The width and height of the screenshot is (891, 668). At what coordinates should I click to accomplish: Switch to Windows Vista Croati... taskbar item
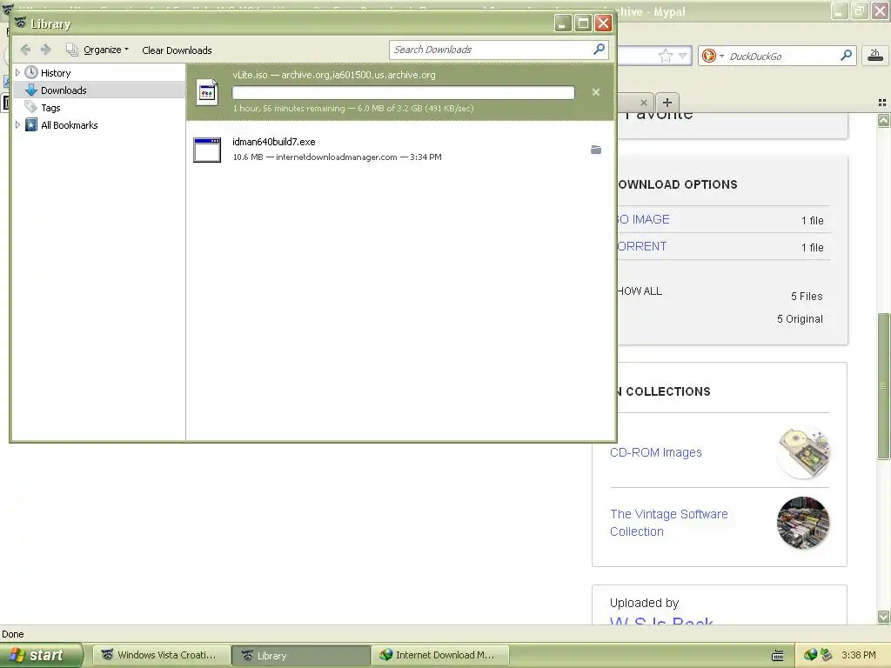point(161,655)
